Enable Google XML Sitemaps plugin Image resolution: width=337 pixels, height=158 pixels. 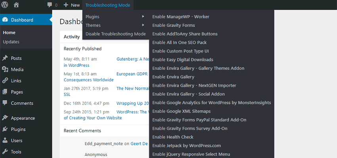click(181, 111)
